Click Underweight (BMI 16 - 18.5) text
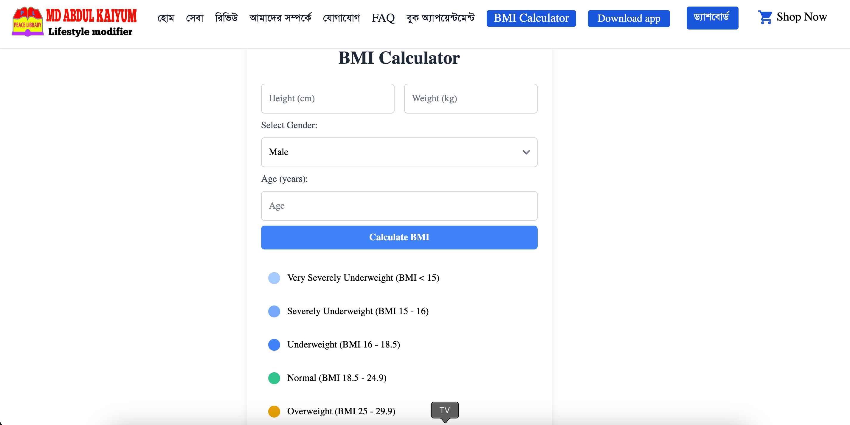This screenshot has width=850, height=425. (x=344, y=345)
